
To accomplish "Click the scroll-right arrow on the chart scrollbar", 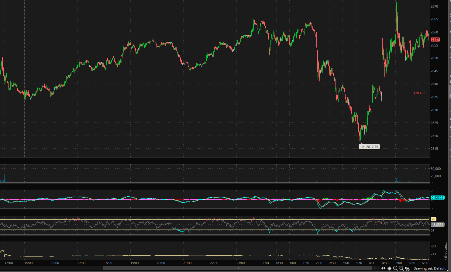I will (x=378, y=268).
